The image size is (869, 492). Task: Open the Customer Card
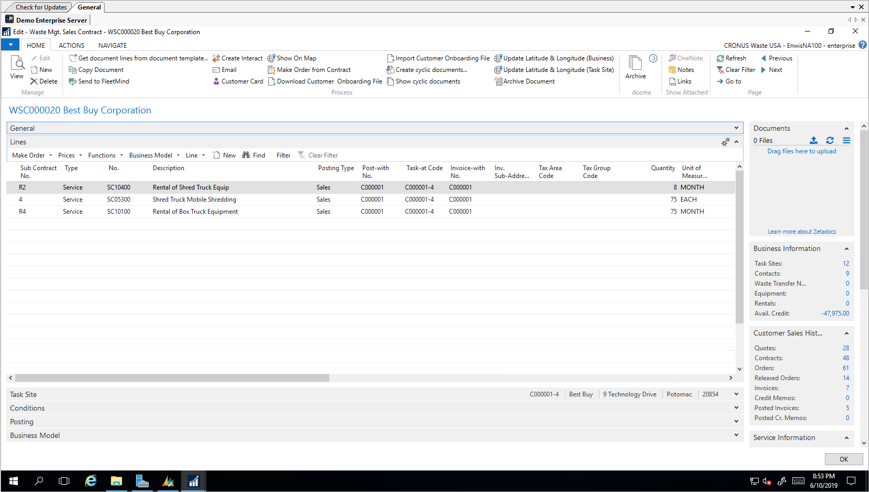(x=238, y=81)
